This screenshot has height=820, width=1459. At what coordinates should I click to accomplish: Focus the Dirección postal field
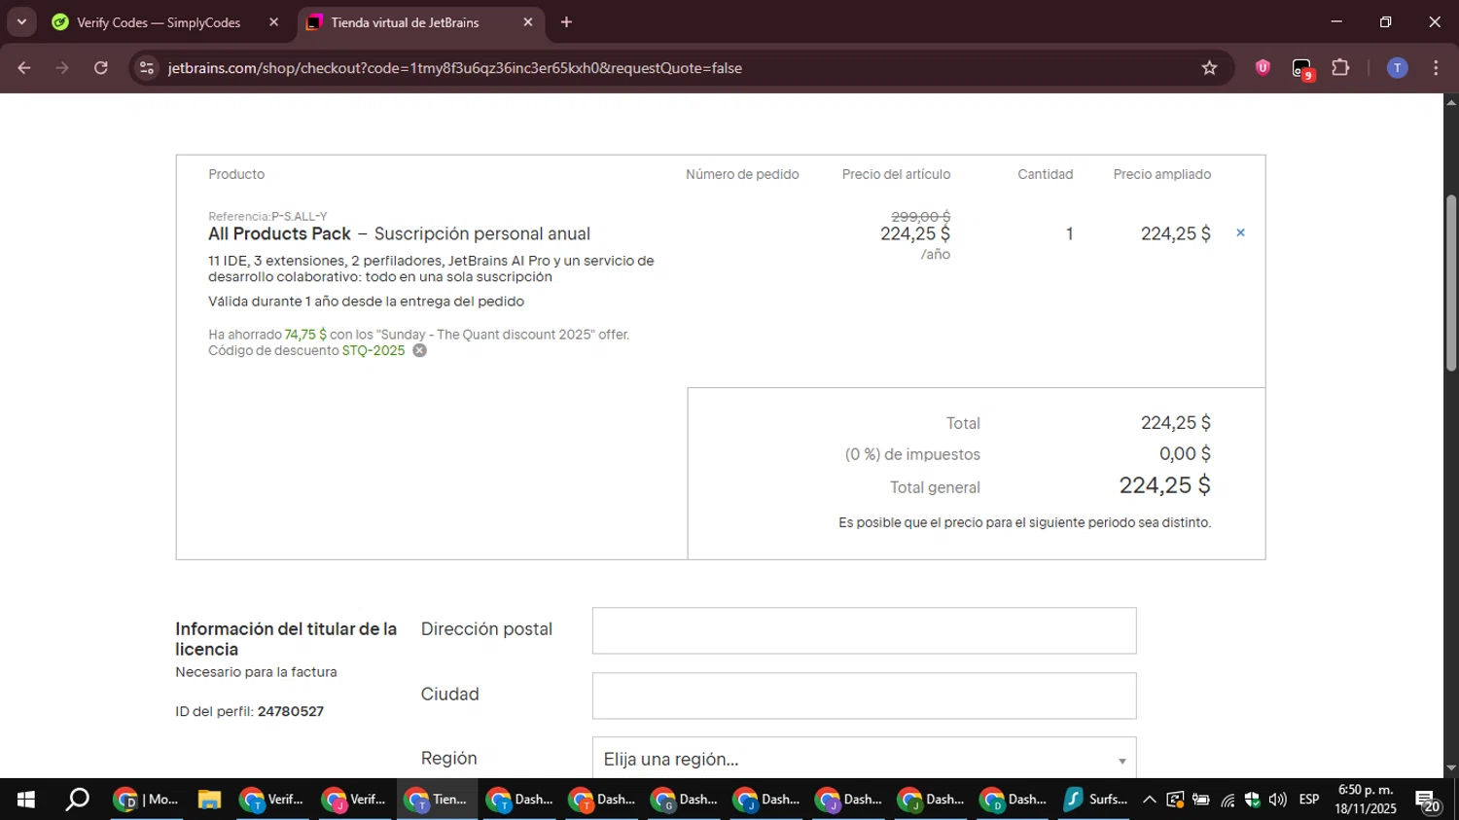click(864, 630)
